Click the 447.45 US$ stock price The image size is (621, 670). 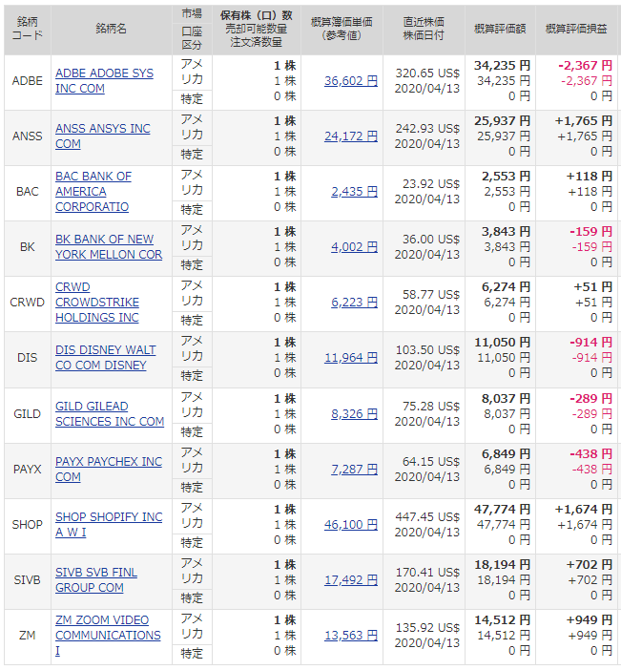click(x=427, y=517)
